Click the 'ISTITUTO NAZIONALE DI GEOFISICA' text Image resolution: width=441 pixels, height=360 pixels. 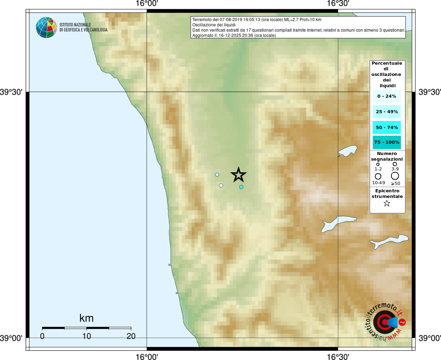click(83, 27)
